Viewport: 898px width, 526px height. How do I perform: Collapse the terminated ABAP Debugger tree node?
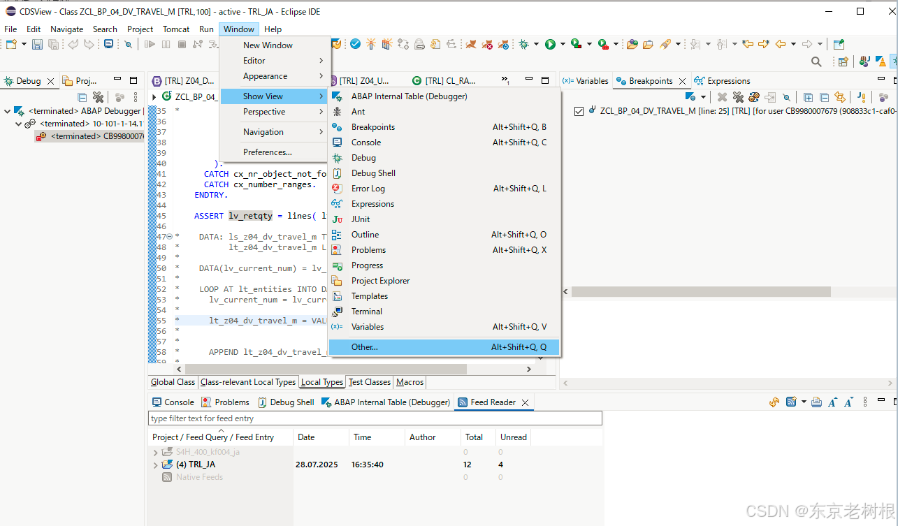coord(7,111)
